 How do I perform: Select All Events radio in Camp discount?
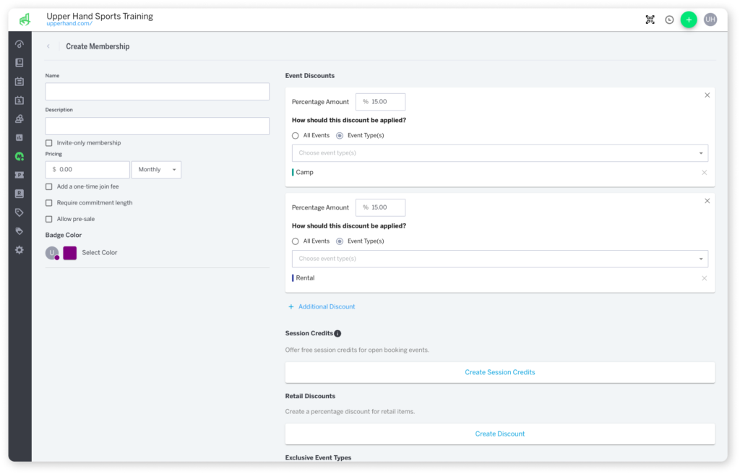coord(296,136)
